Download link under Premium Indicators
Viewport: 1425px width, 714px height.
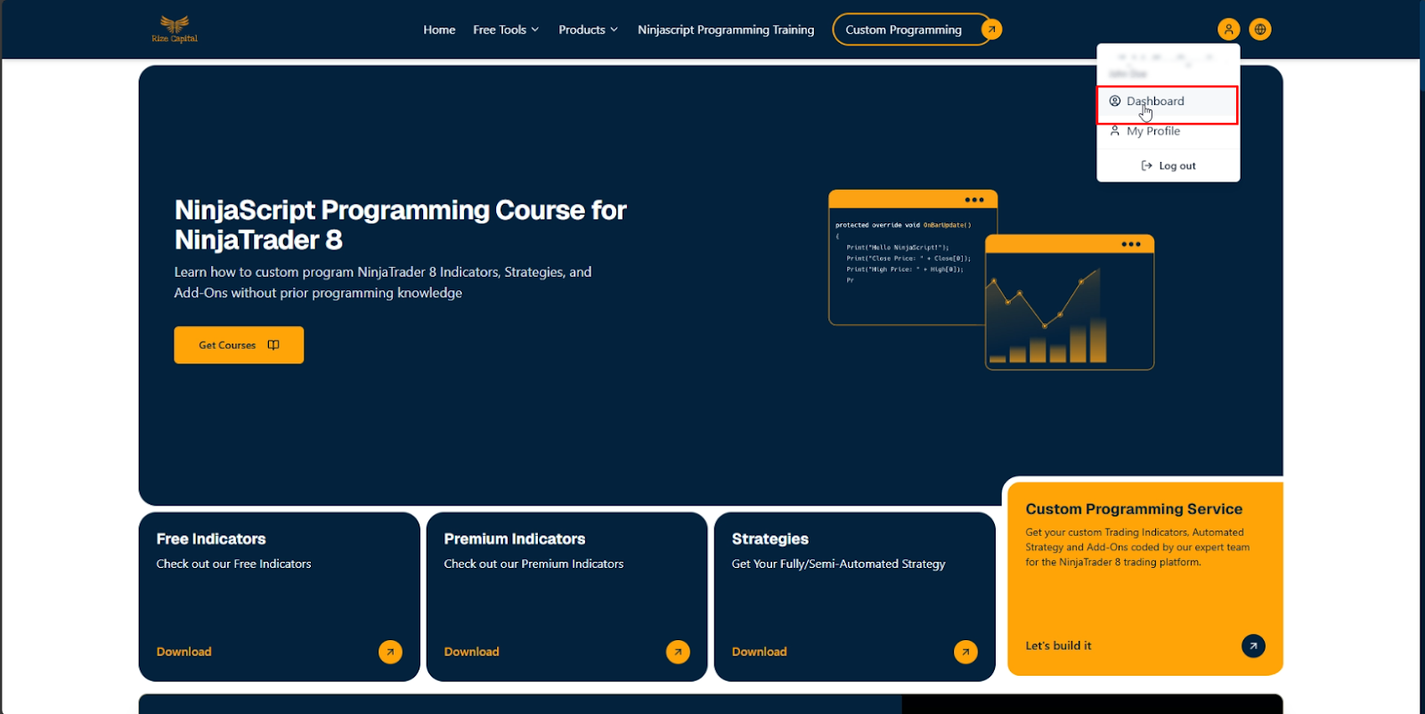tap(472, 652)
